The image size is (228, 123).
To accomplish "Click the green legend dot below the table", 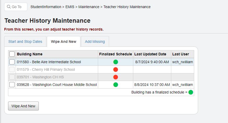I will coord(191,92).
